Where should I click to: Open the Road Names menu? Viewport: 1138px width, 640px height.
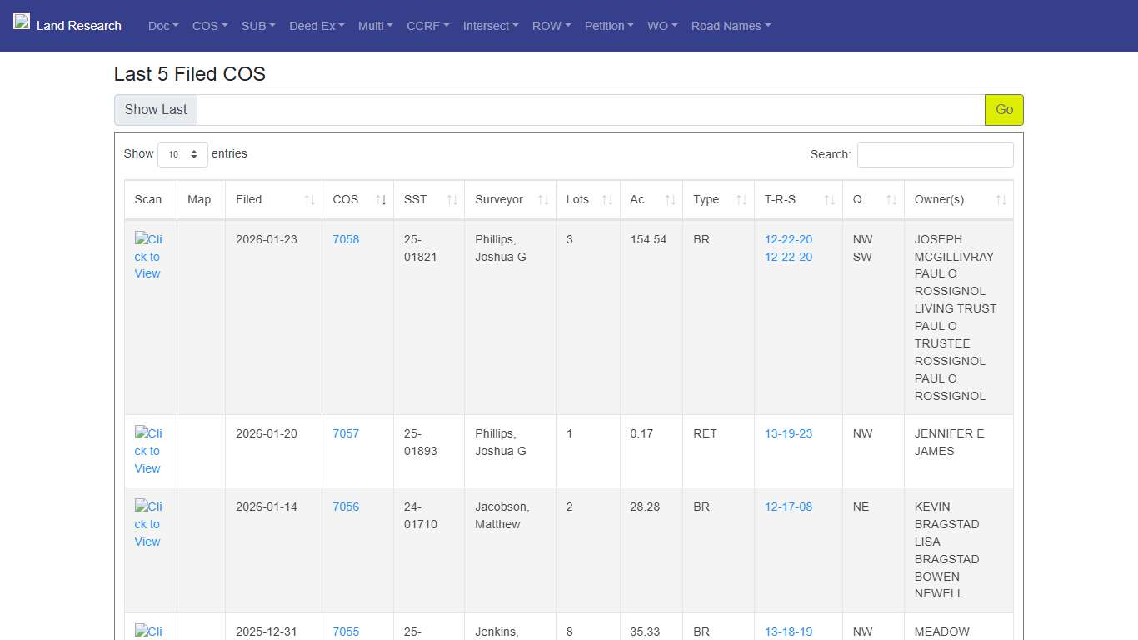[x=731, y=26]
